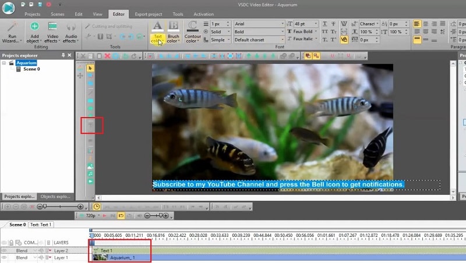The width and height of the screenshot is (466, 263).
Task: Select Scene 0 in Projects explorer
Action: pos(31,69)
